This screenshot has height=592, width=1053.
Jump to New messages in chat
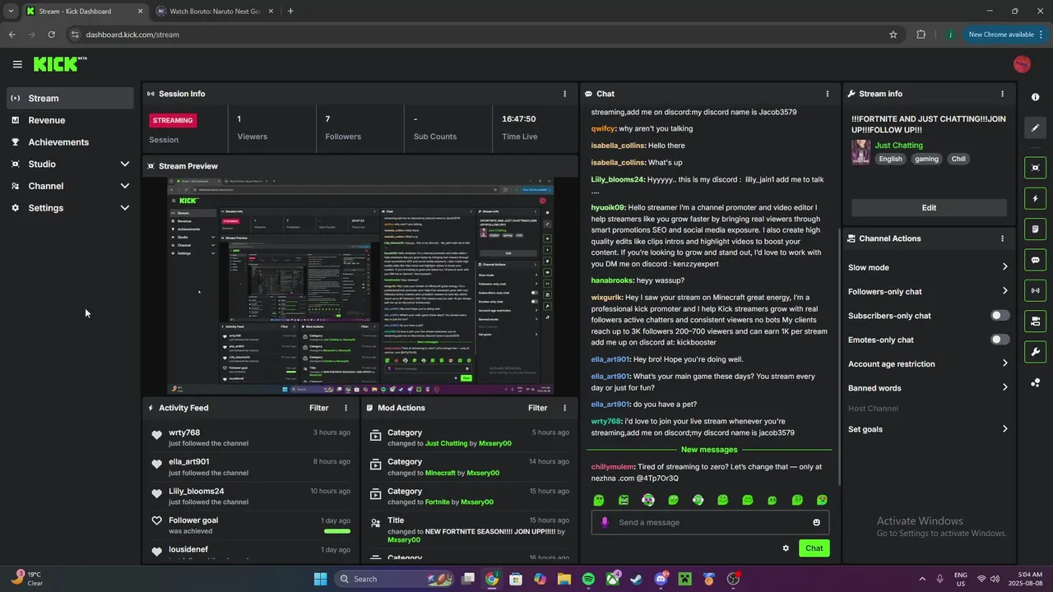pyautogui.click(x=709, y=450)
